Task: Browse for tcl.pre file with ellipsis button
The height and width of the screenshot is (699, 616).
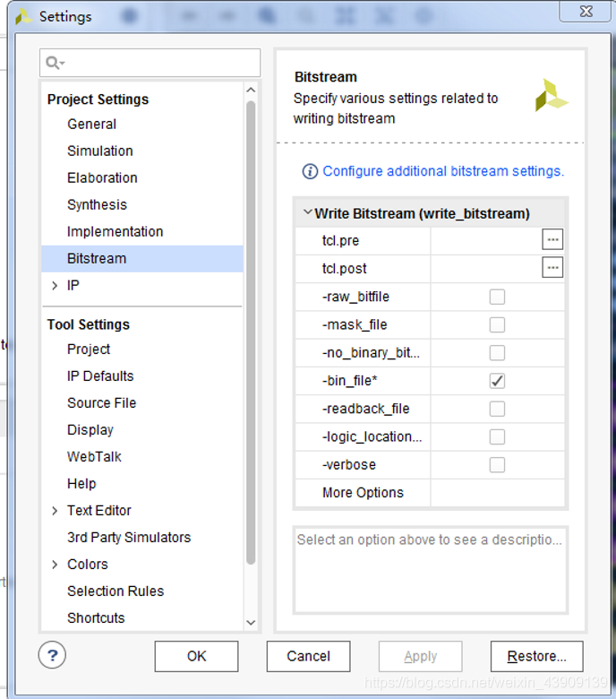Action: tap(552, 240)
